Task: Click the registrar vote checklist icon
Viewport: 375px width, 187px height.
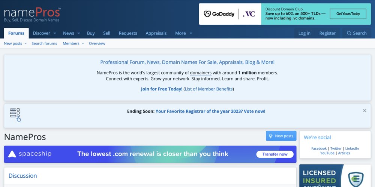Action: (x=15, y=115)
